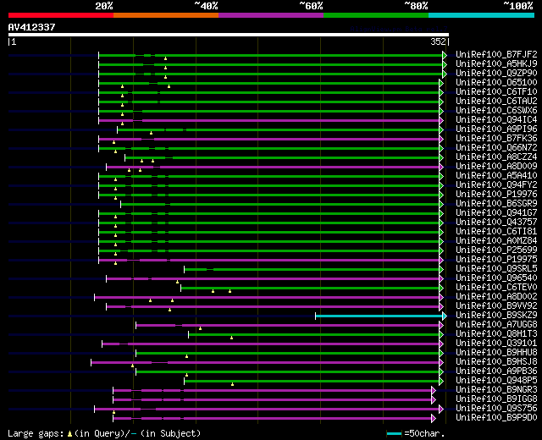
Task: Click the UniRef100_P19975 label
Action: 496,260
